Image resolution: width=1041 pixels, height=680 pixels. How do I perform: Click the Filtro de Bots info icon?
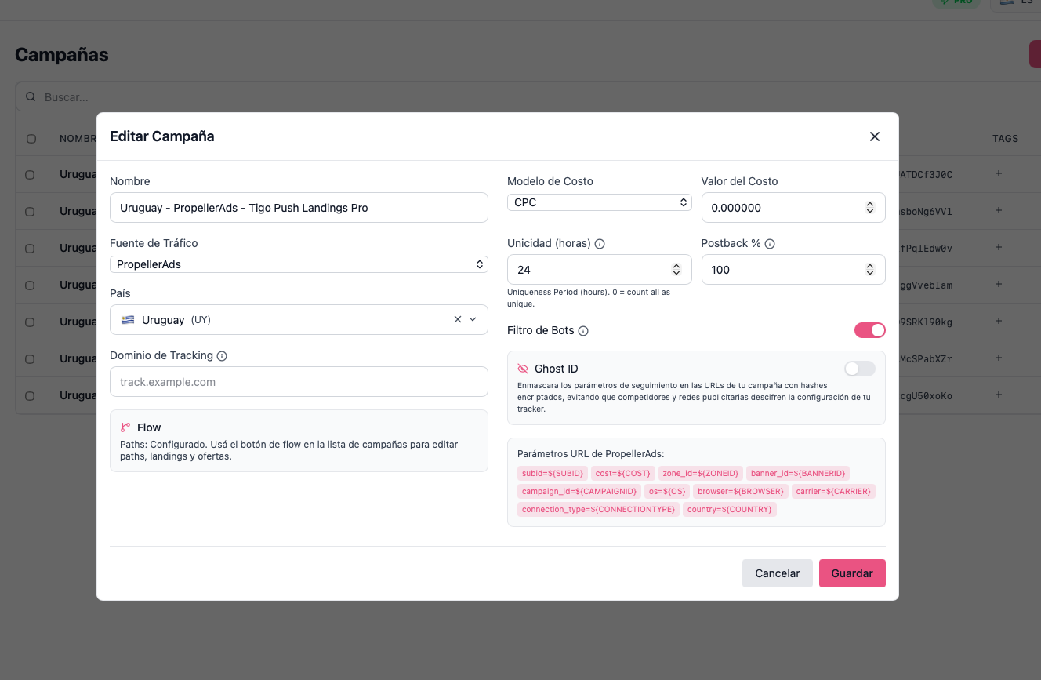click(583, 331)
